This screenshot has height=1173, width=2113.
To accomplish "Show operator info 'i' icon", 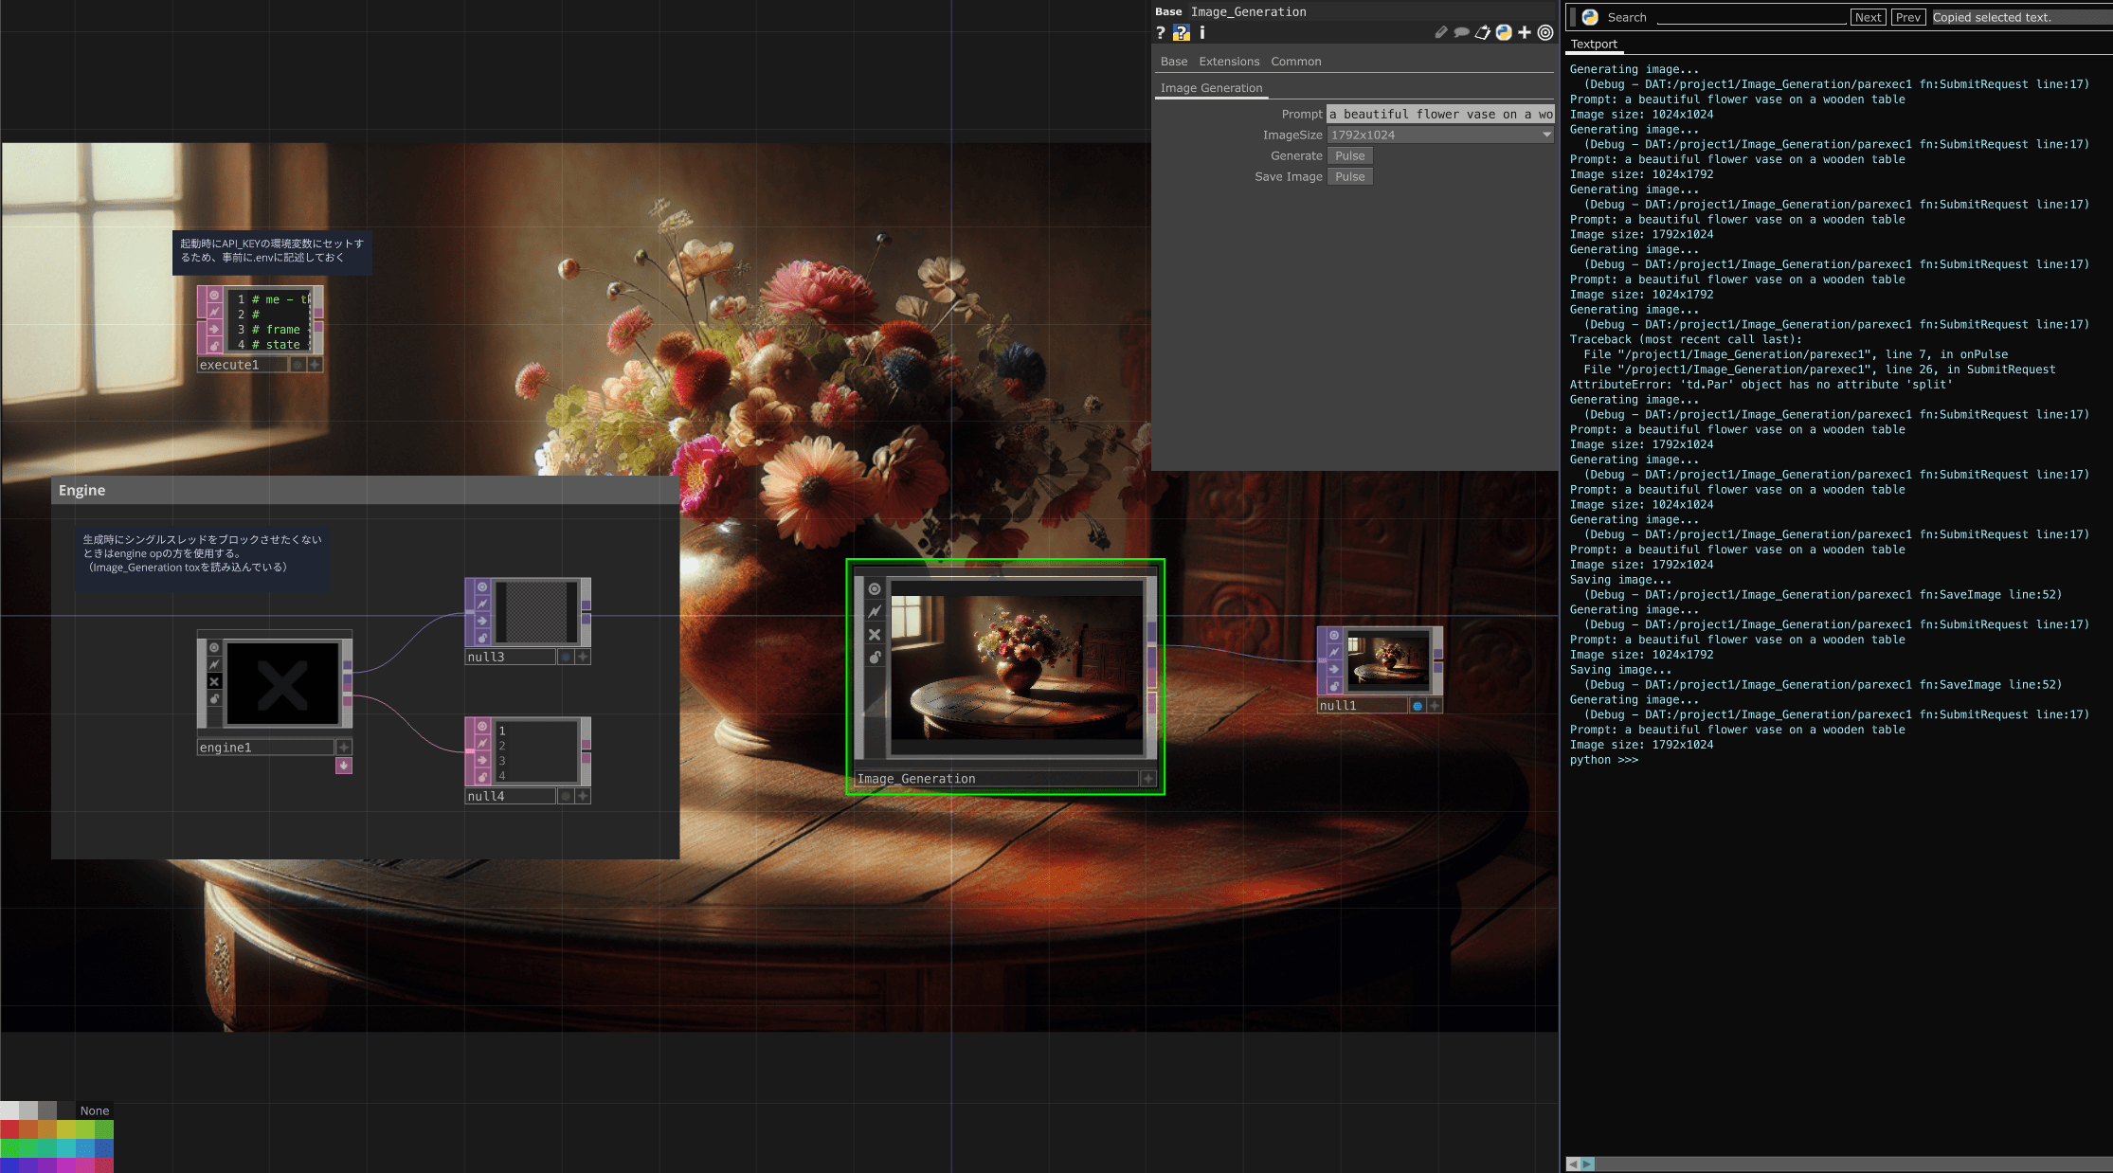I will 1202,33.
